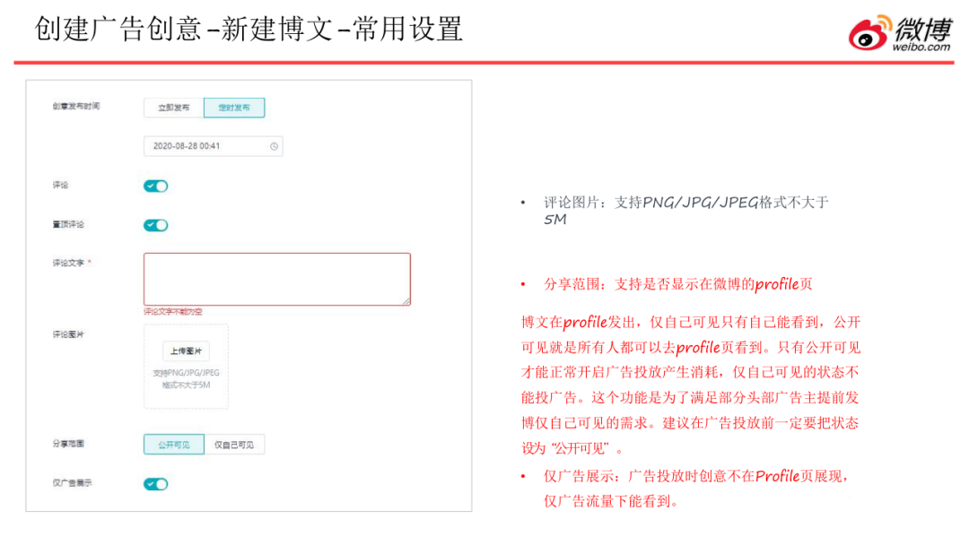969x545 pixels.
Task: Click the 分享范围 field label
Action: tap(68, 444)
